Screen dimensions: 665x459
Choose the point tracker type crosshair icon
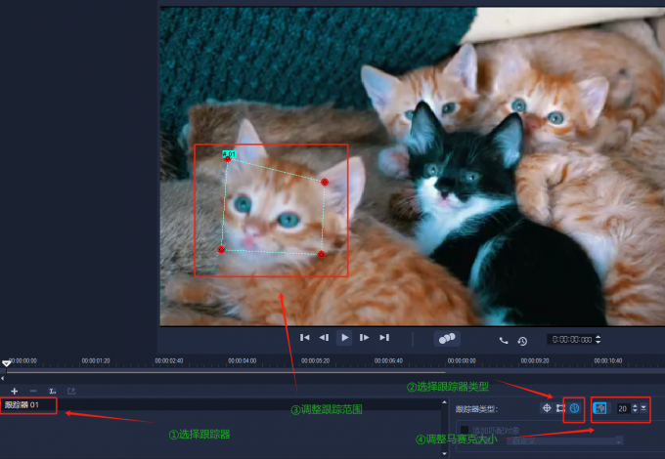(x=547, y=408)
